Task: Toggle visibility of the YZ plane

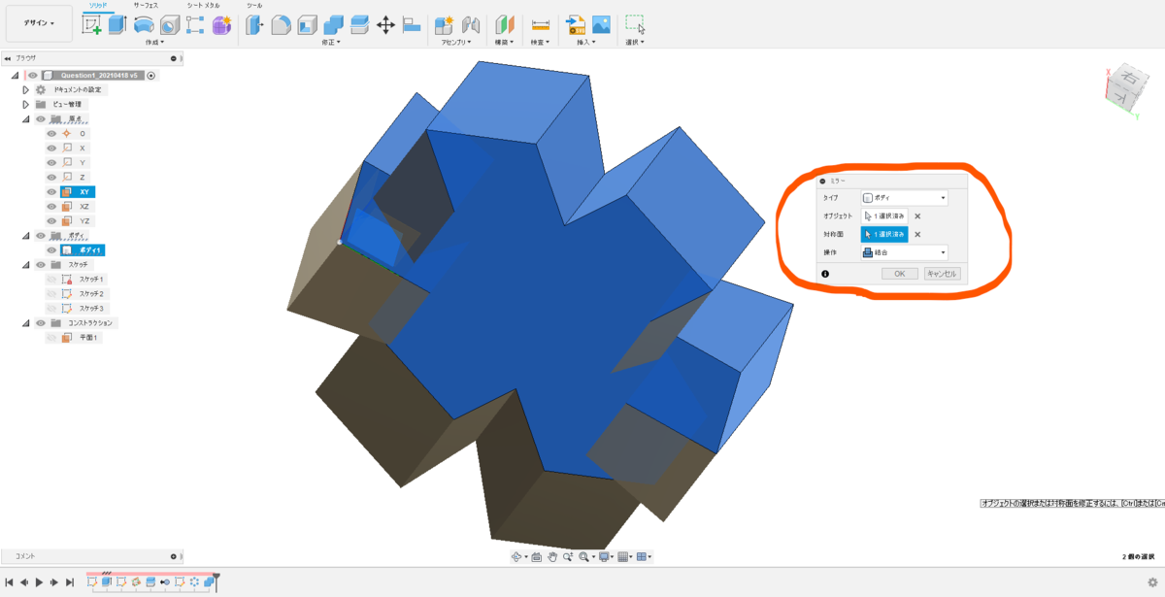Action: point(52,220)
